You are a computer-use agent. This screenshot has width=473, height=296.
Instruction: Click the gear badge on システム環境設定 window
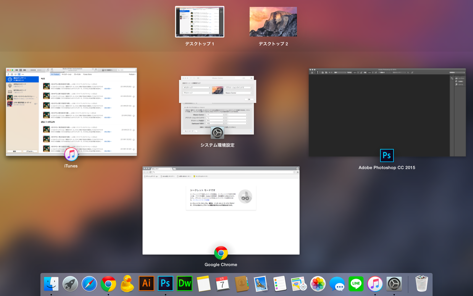[x=217, y=133]
